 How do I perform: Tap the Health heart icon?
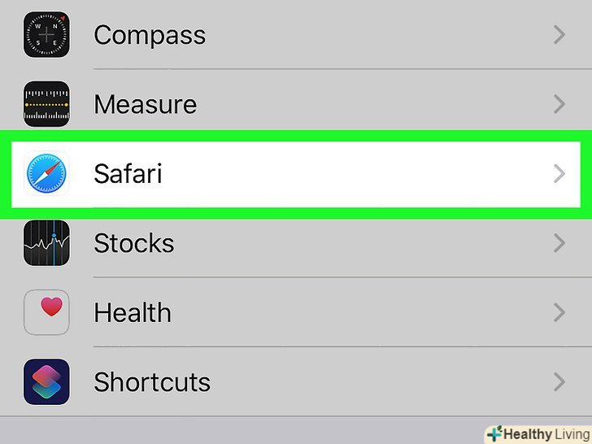click(46, 312)
